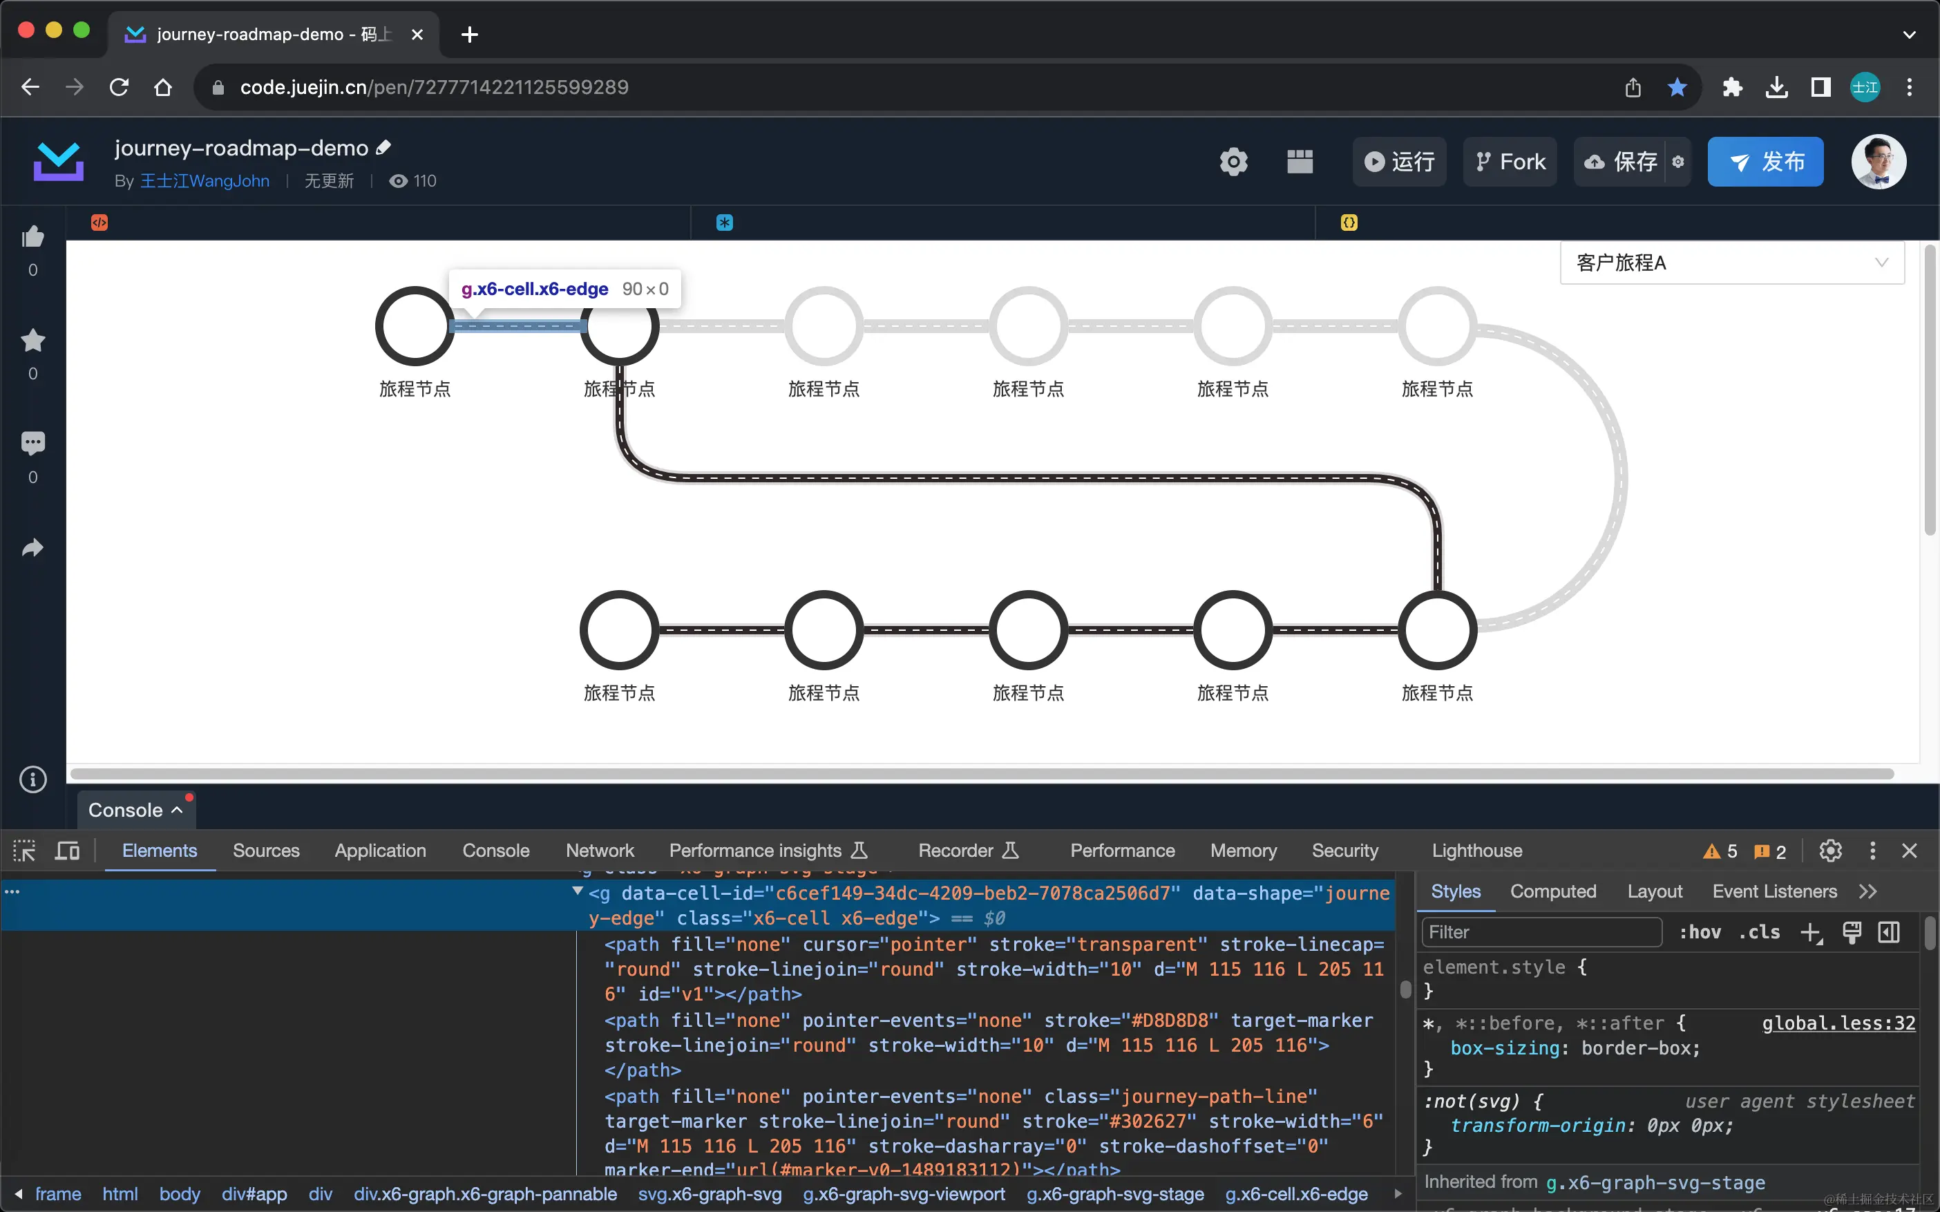This screenshot has width=1940, height=1212.
Task: Select the Computed styles tab
Action: click(x=1553, y=891)
